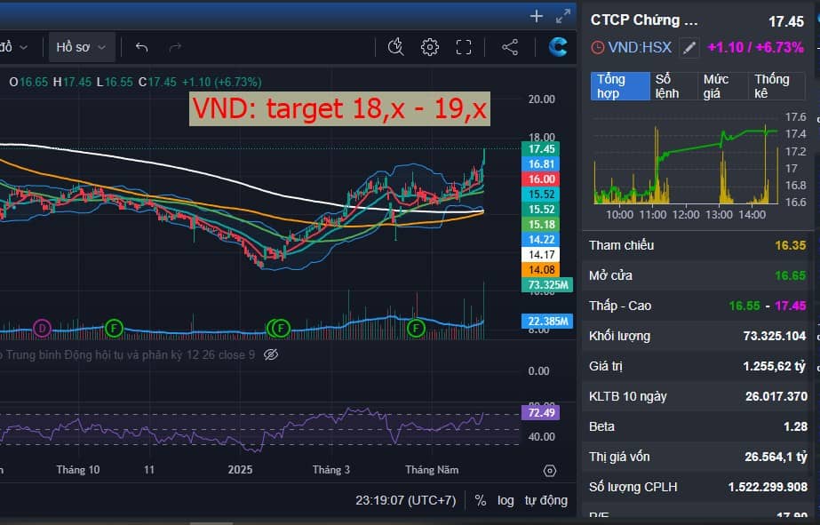Image resolution: width=820 pixels, height=525 pixels.
Task: Click the 72.49 RSI value label
Action: (x=541, y=412)
